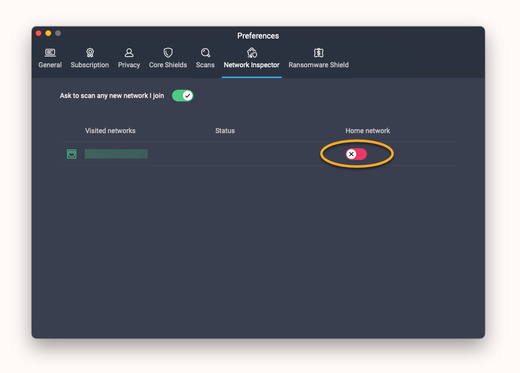520x373 pixels.
Task: Open the tab labeled 'Ransomware Shield'
Action: pyautogui.click(x=319, y=65)
